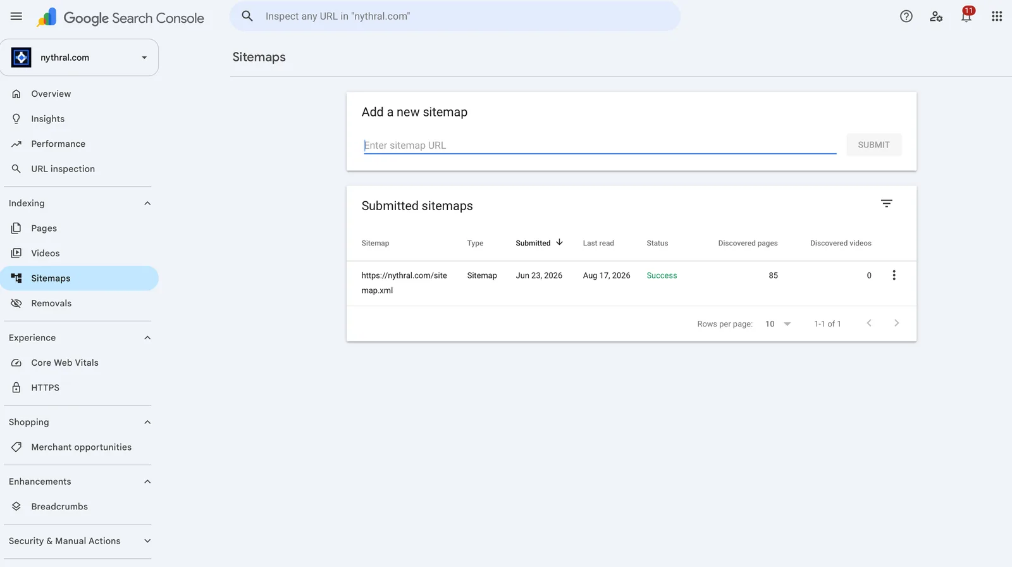Click the 1-1 of 1 pagination text
Viewport: 1012px width, 567px height.
[827, 324]
